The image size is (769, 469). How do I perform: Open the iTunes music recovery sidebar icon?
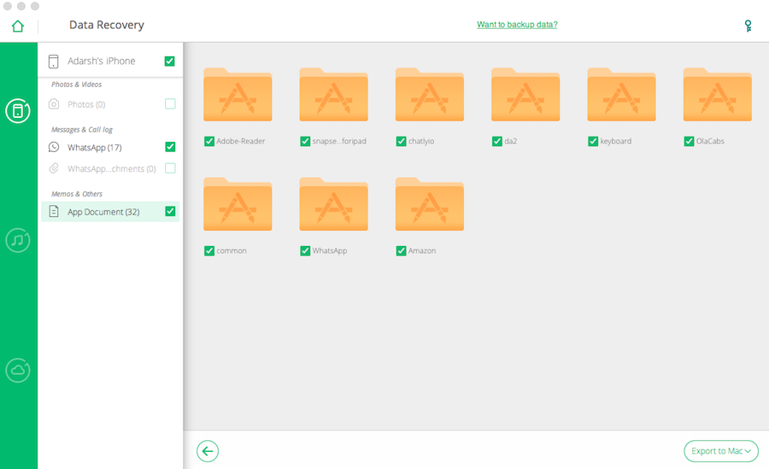click(x=18, y=240)
